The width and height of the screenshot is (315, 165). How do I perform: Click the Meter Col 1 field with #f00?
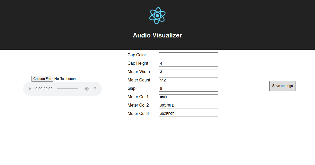188,97
